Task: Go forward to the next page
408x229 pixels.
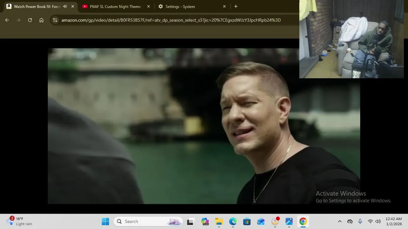Action: tap(18, 20)
